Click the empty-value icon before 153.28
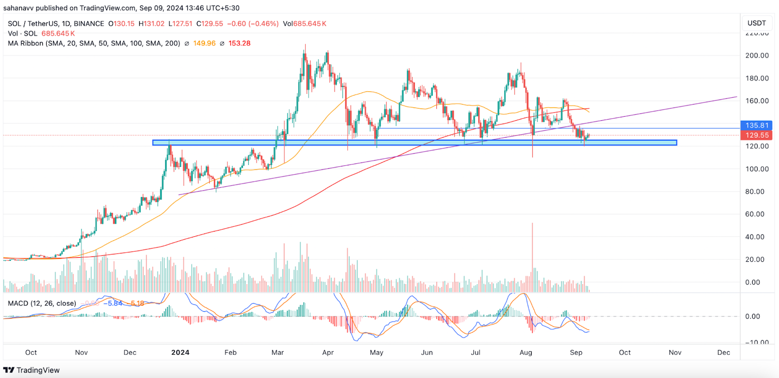The height and width of the screenshot is (378, 779). pyautogui.click(x=222, y=43)
